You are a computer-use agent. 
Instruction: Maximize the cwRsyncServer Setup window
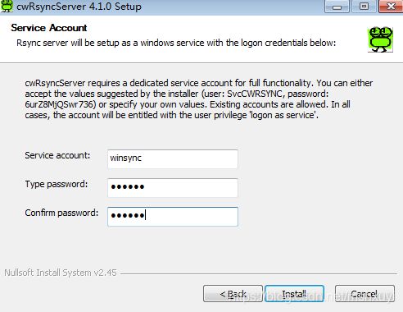click(364, 7)
